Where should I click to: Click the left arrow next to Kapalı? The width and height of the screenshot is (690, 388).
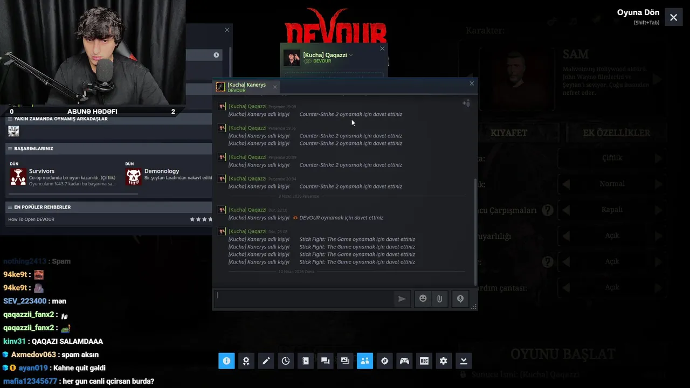point(566,210)
